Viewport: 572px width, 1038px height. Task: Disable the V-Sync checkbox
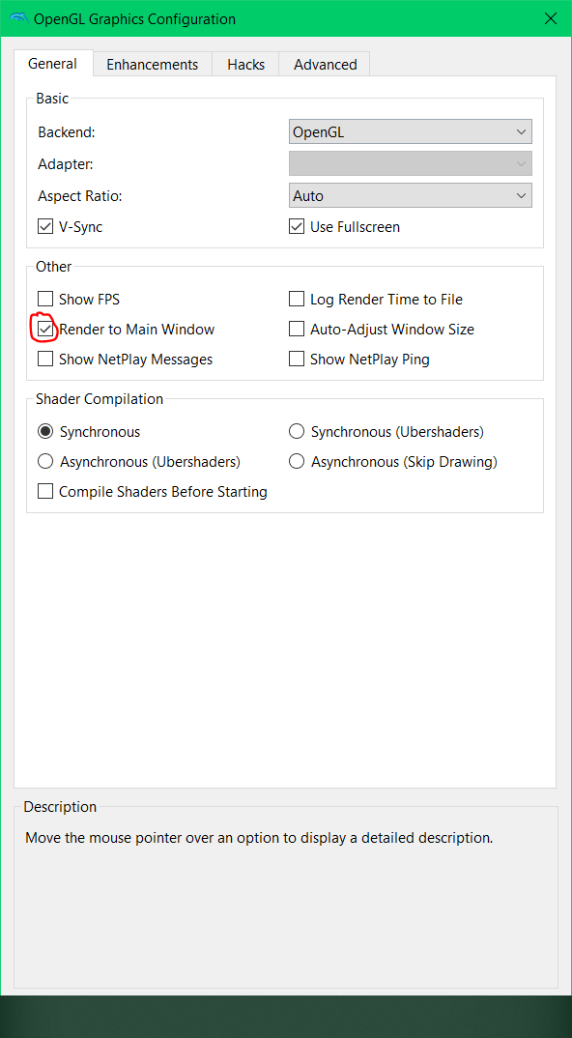pyautogui.click(x=45, y=227)
